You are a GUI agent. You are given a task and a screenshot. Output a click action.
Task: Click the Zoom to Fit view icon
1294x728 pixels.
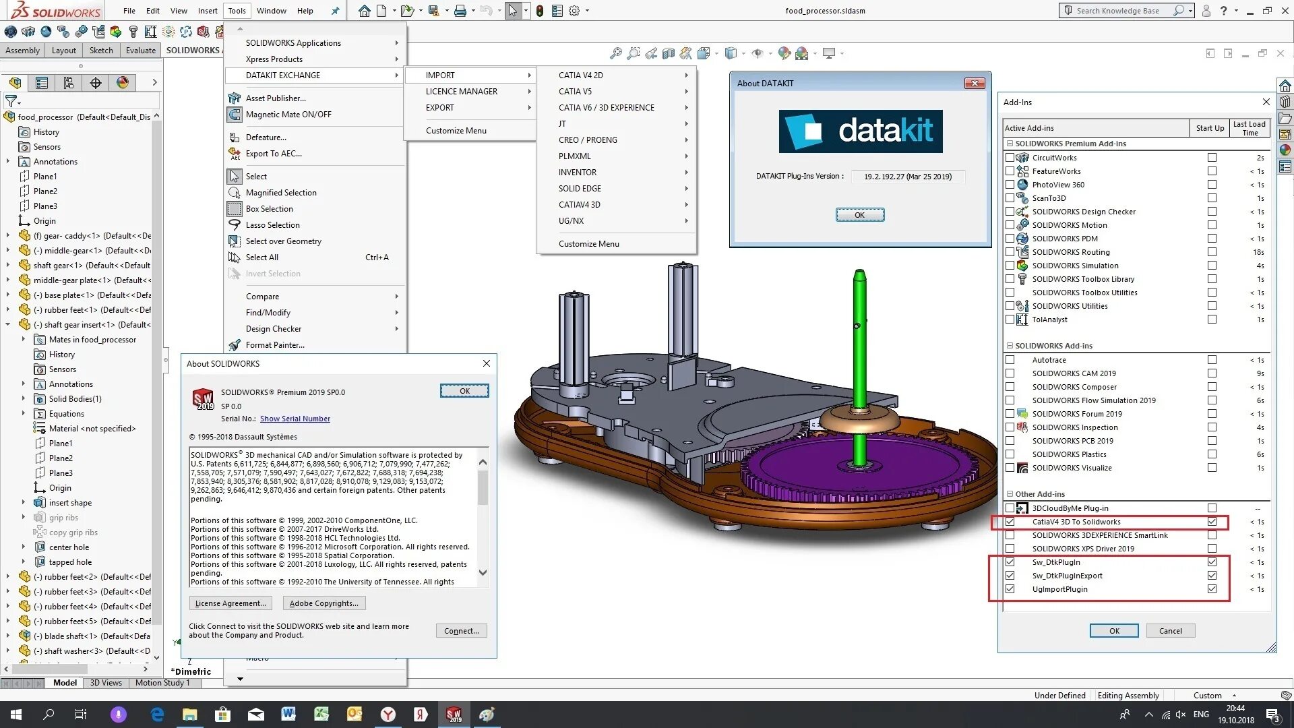(615, 53)
